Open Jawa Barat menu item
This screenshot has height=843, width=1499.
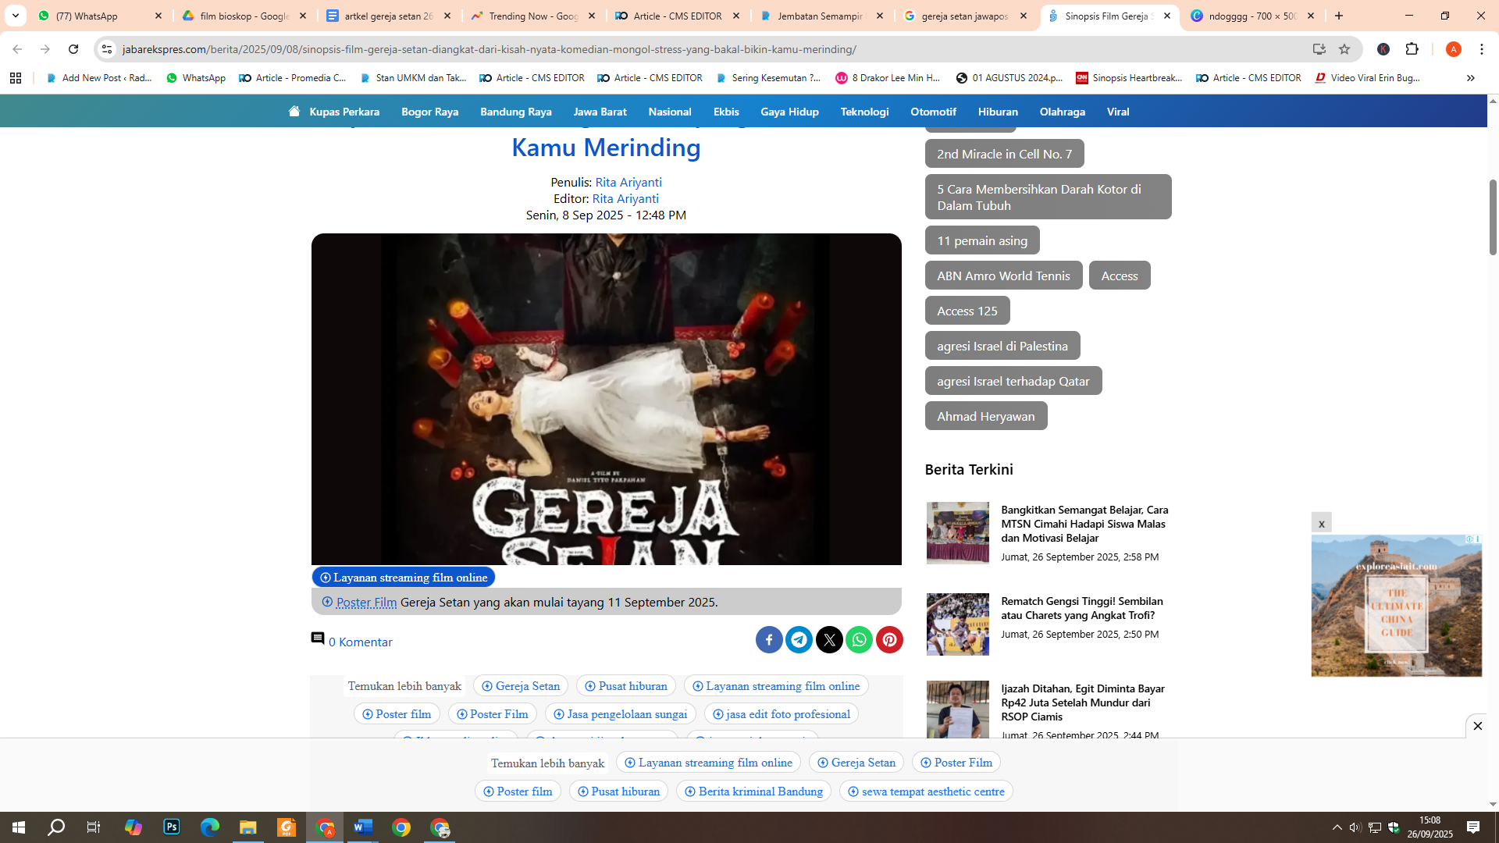point(600,112)
